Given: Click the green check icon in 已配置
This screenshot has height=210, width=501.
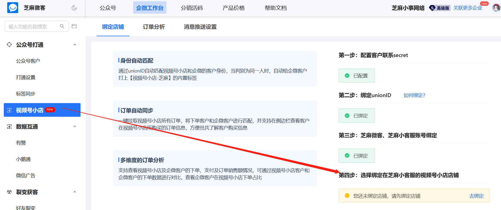Looking at the screenshot, I should click(x=347, y=76).
